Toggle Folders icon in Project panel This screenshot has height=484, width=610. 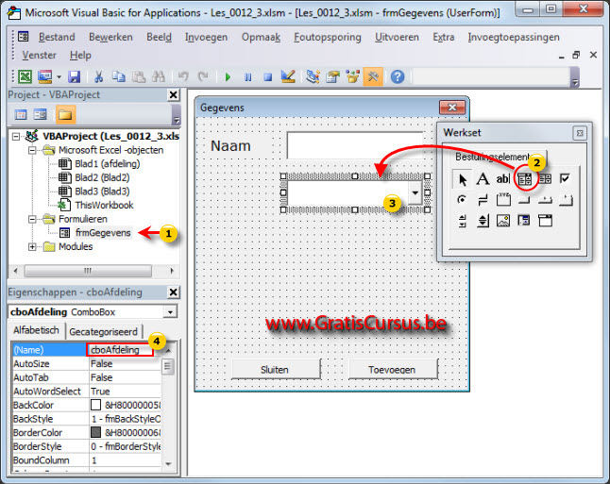65,114
